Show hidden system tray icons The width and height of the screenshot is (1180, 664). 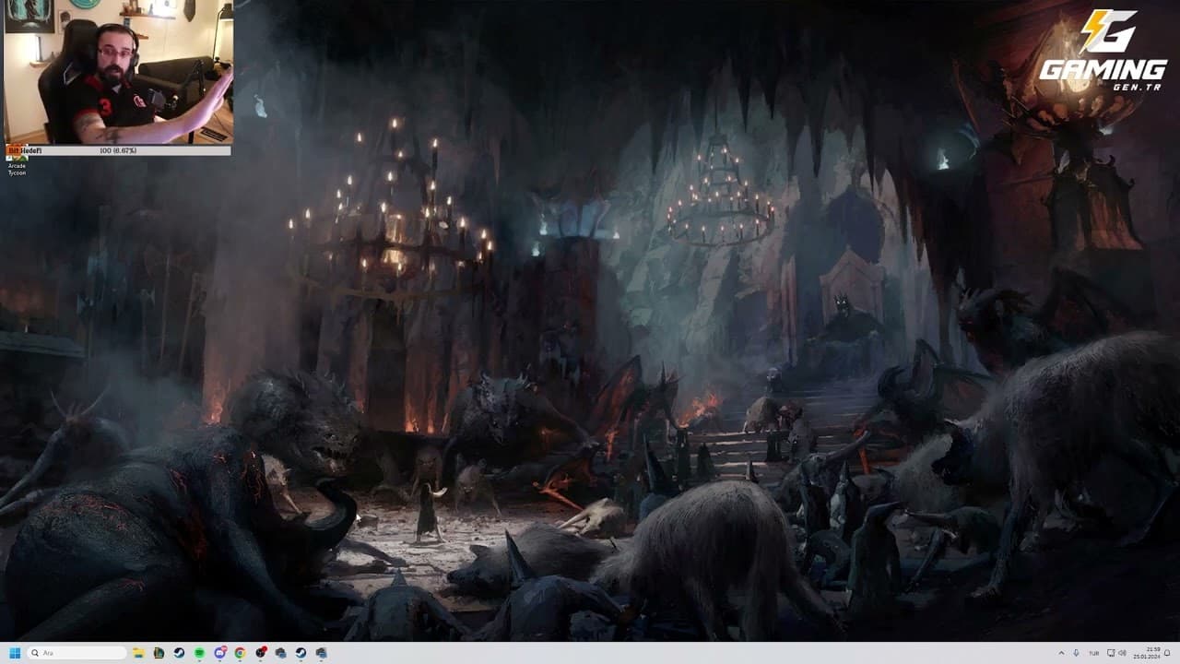click(x=1060, y=653)
